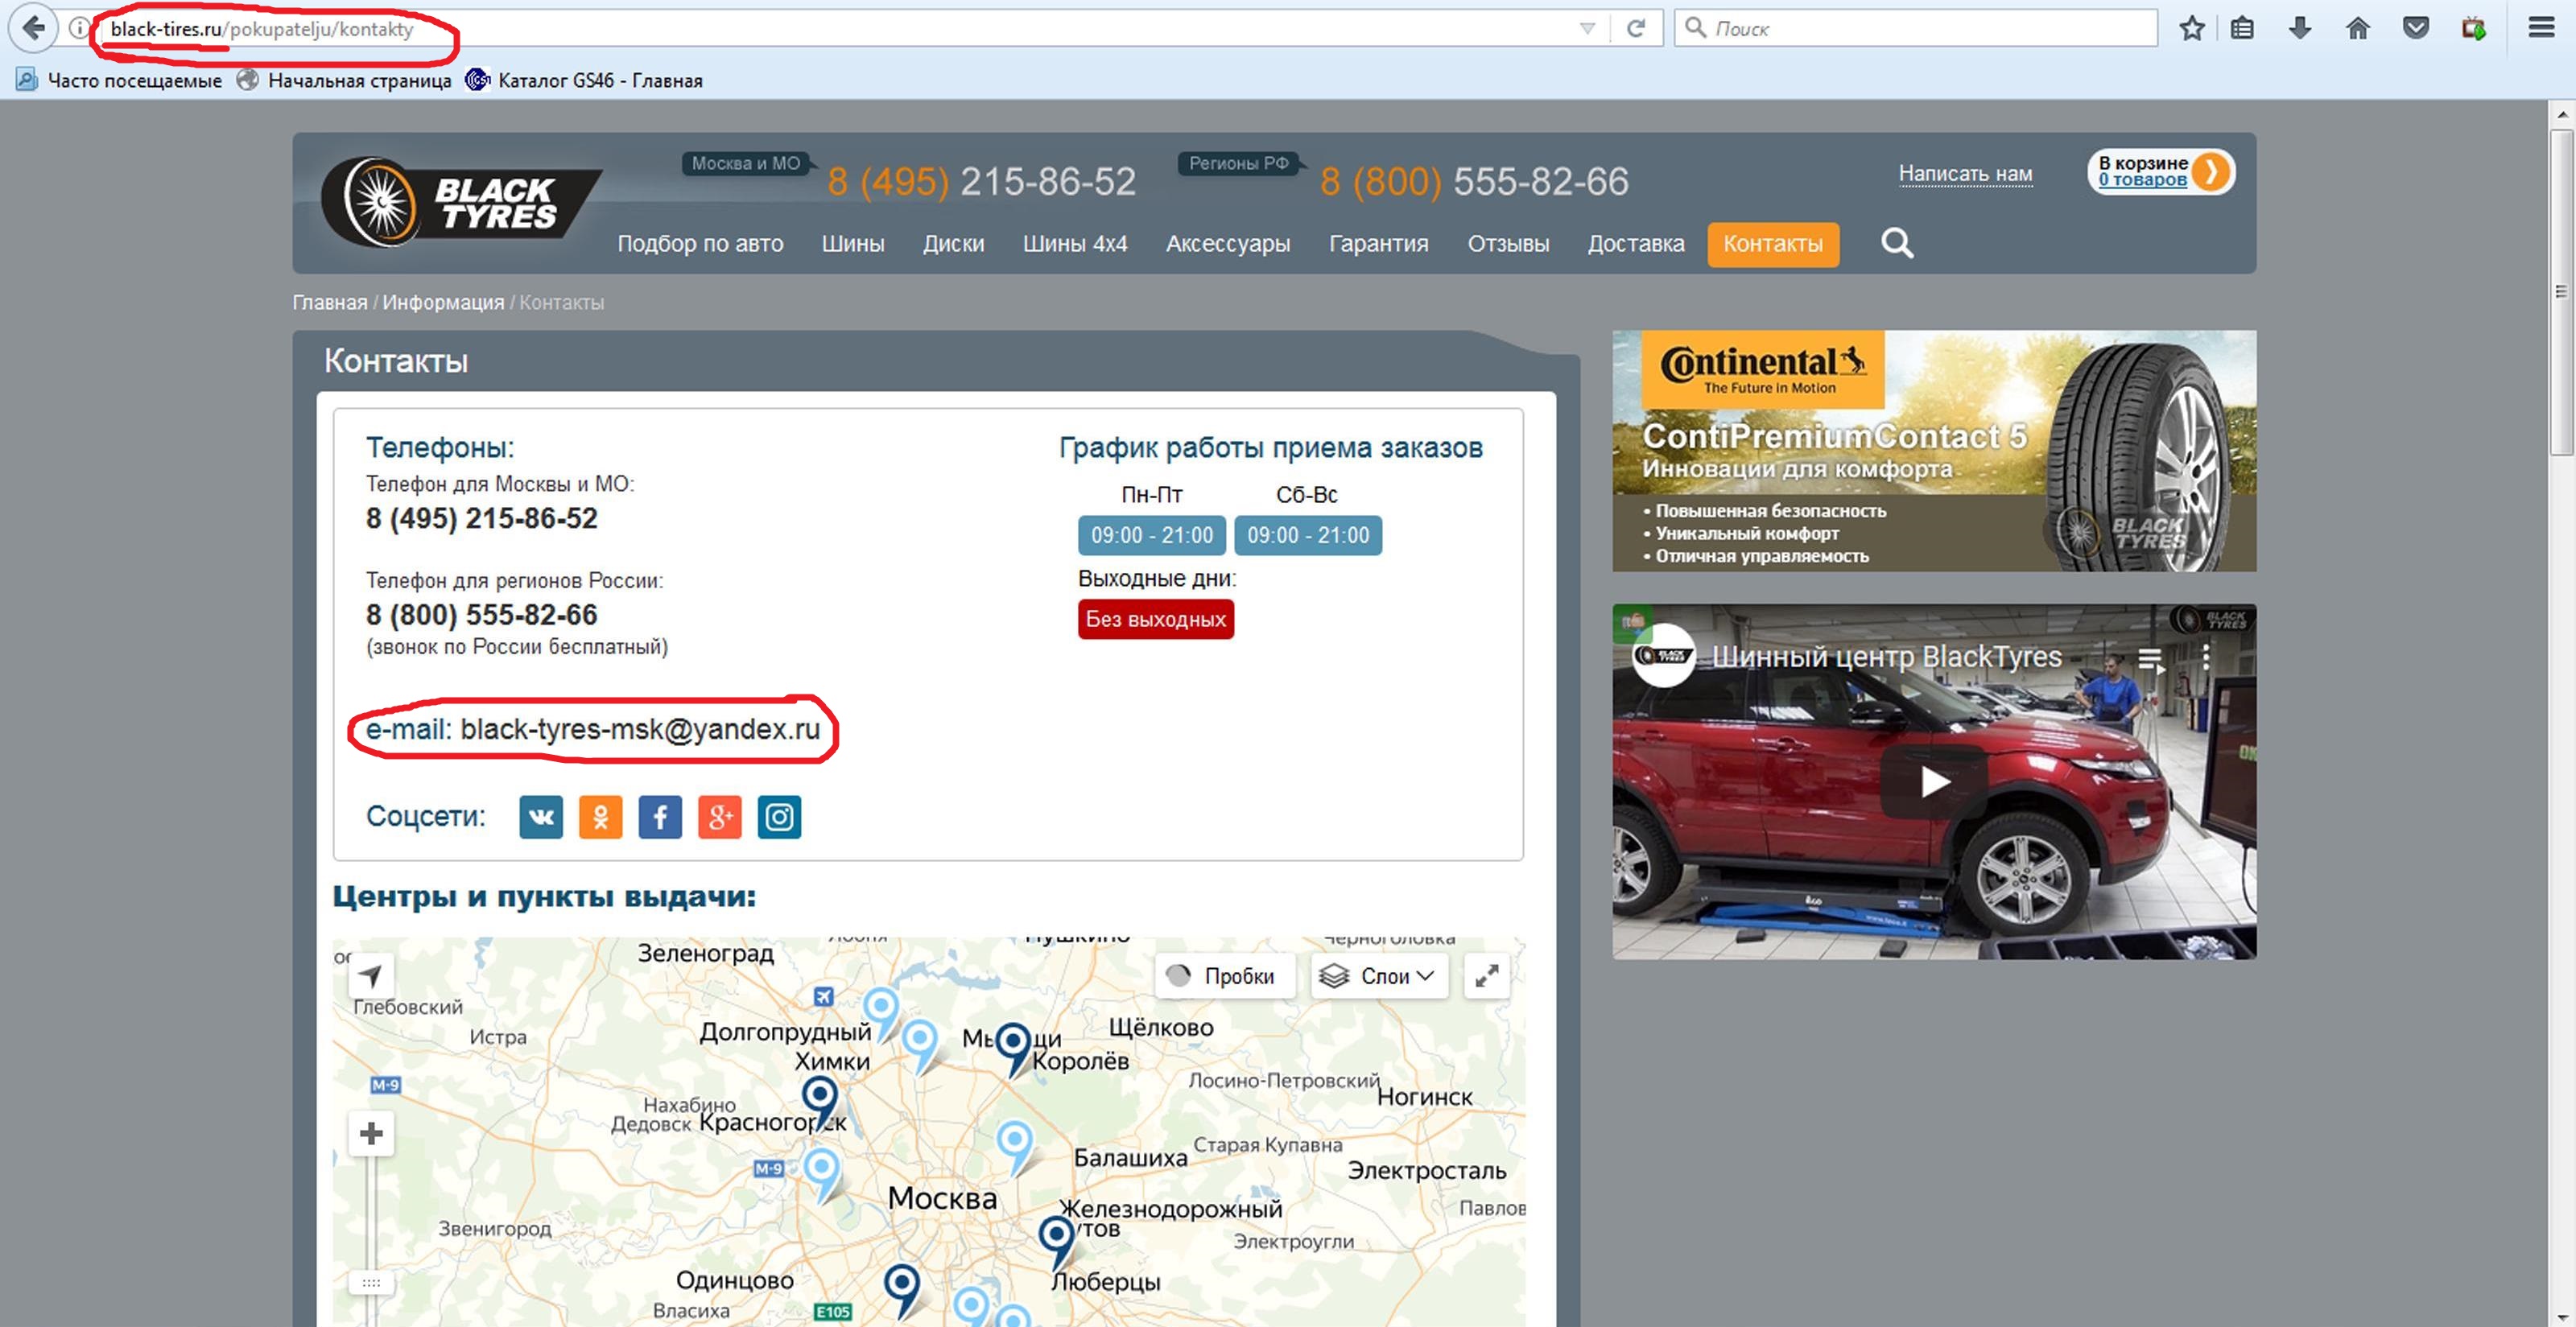
Task: Open the 'Шины' menu item
Action: tap(853, 244)
